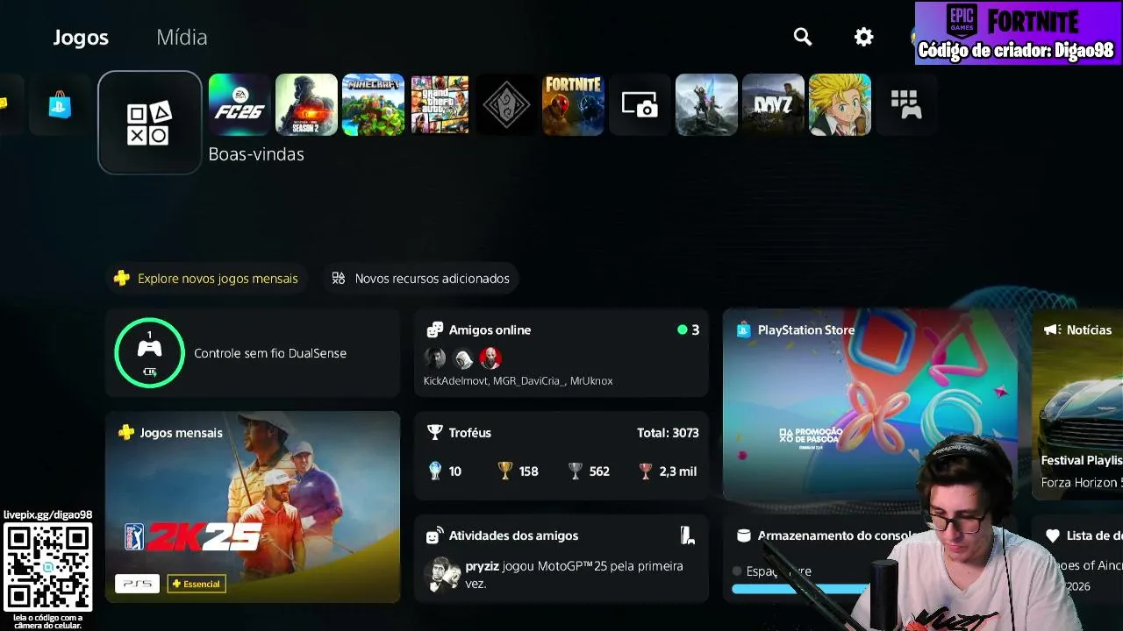The width and height of the screenshot is (1123, 631).
Task: Click the 'Total: 3073' trophies text
Action: pyautogui.click(x=668, y=433)
